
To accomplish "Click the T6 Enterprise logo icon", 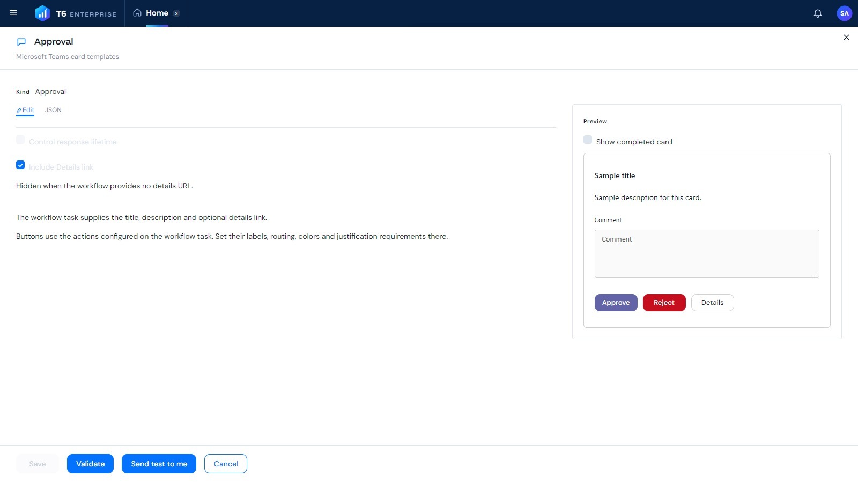I will [x=42, y=13].
